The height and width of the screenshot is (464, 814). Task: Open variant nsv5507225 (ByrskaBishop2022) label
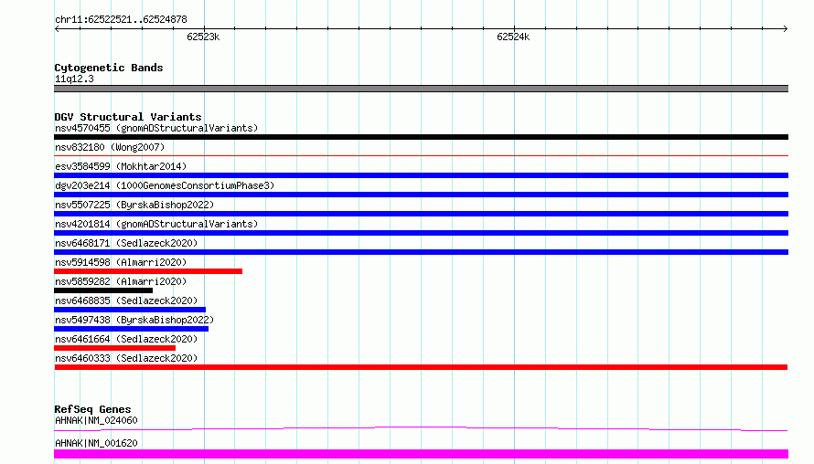point(134,205)
